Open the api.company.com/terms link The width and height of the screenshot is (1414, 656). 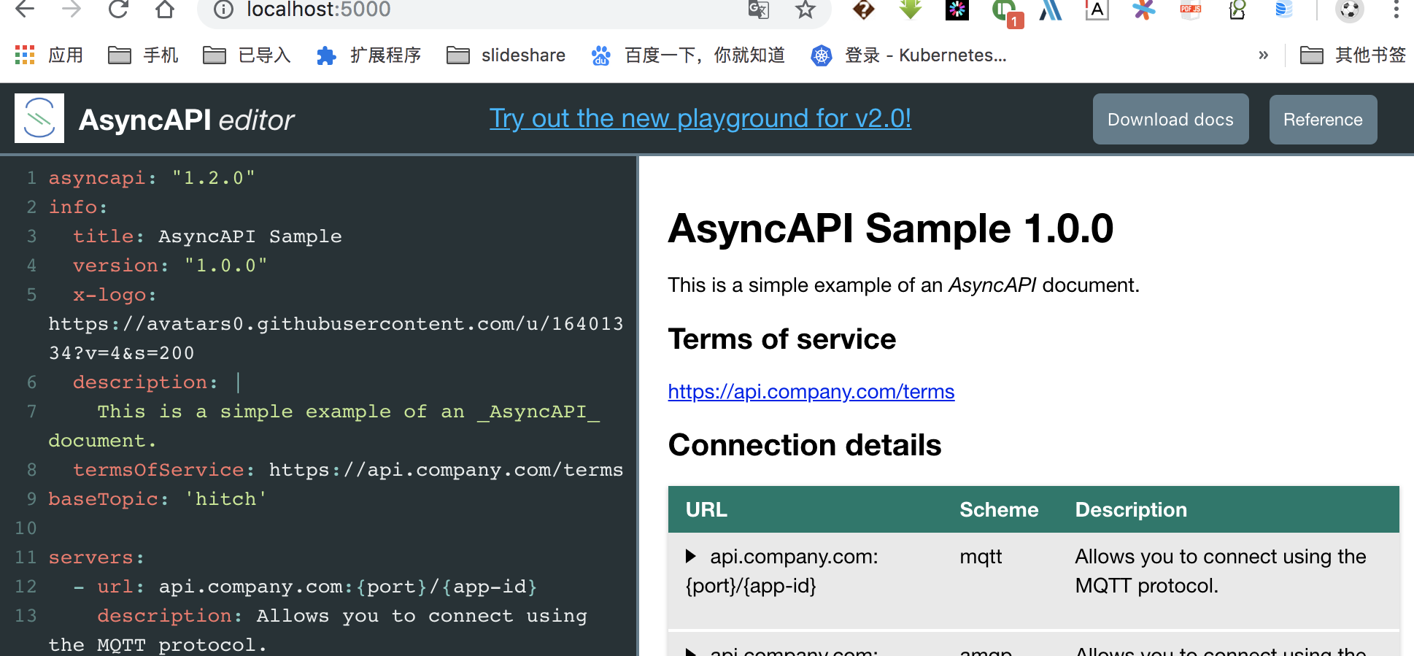pyautogui.click(x=811, y=392)
